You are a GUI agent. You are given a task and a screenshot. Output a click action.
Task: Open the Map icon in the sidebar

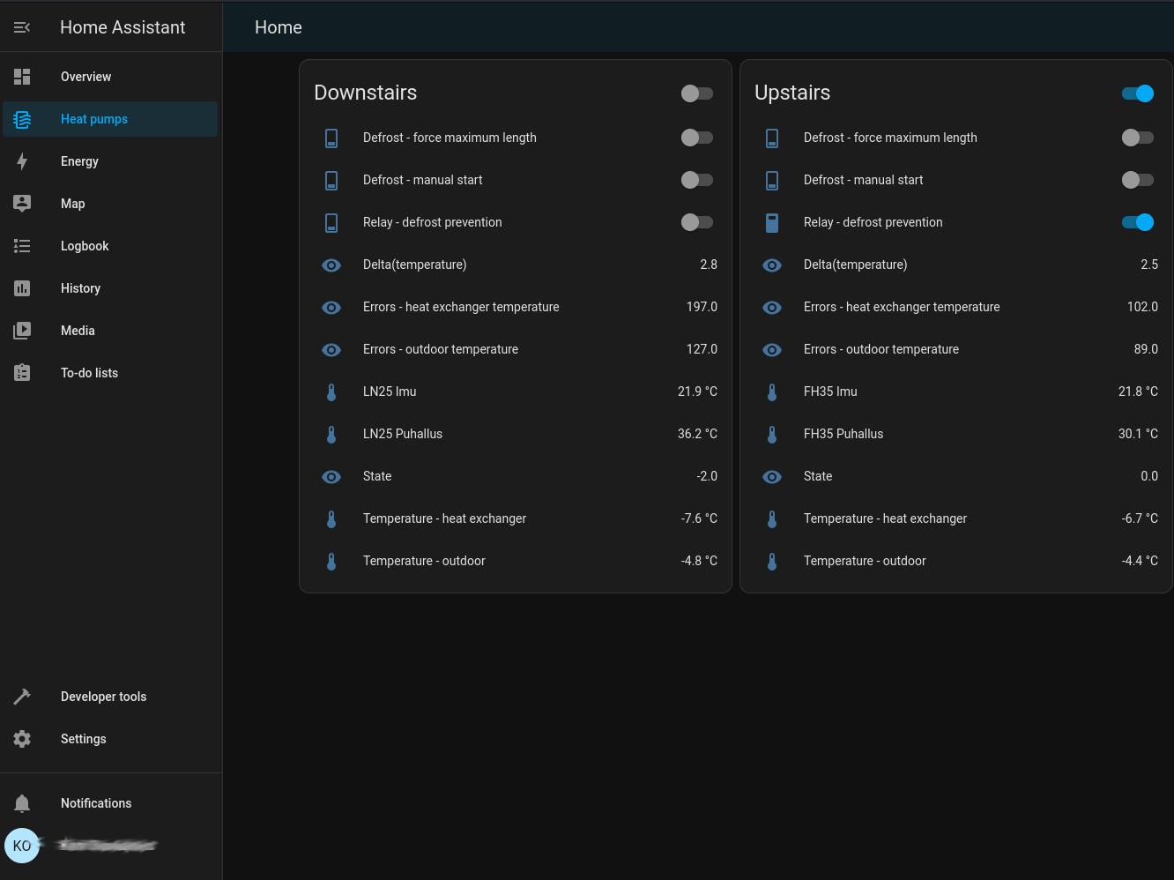(x=22, y=204)
